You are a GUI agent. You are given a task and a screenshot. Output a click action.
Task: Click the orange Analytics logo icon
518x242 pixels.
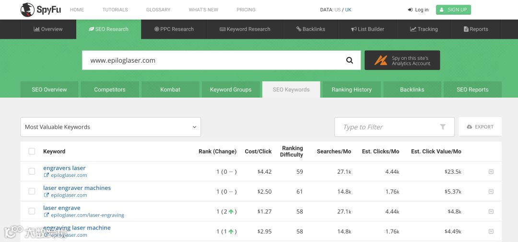click(x=381, y=60)
